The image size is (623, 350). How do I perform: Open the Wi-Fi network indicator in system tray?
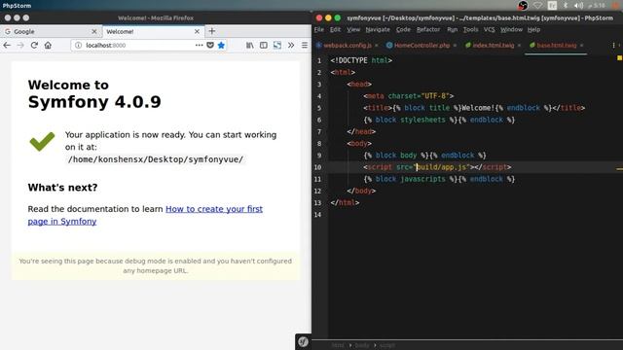pyautogui.click(x=537, y=5)
